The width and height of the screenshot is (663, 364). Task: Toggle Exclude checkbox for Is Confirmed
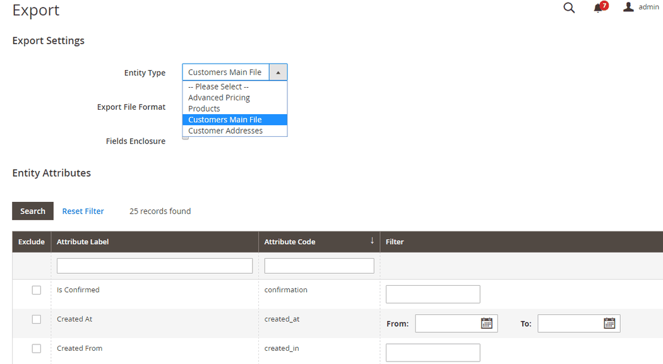pos(37,290)
